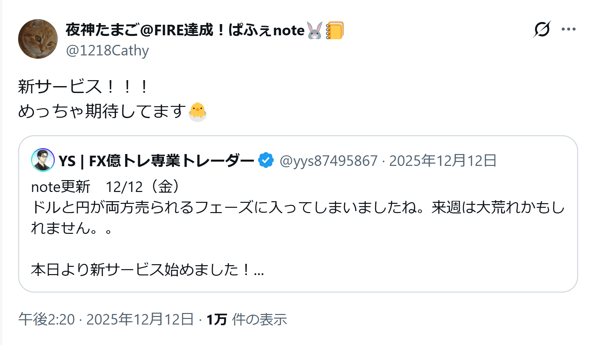Click the notebook emoji beside the rabbit

[334, 30]
